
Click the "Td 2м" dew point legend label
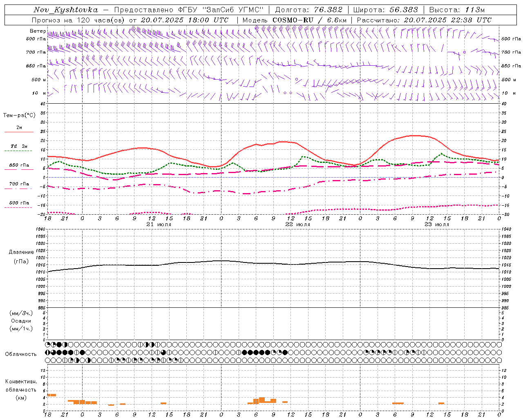pyautogui.click(x=19, y=146)
